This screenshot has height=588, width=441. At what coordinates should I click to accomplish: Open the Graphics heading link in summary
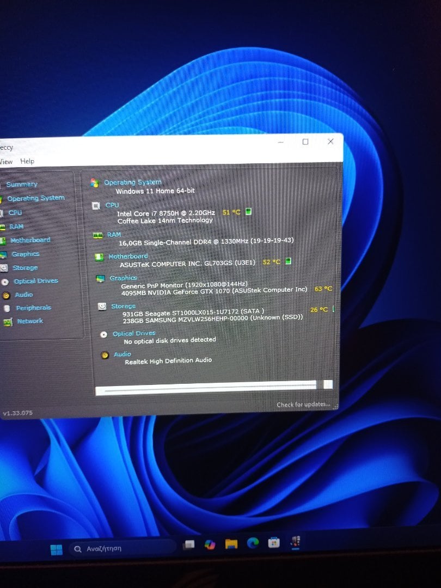point(124,278)
